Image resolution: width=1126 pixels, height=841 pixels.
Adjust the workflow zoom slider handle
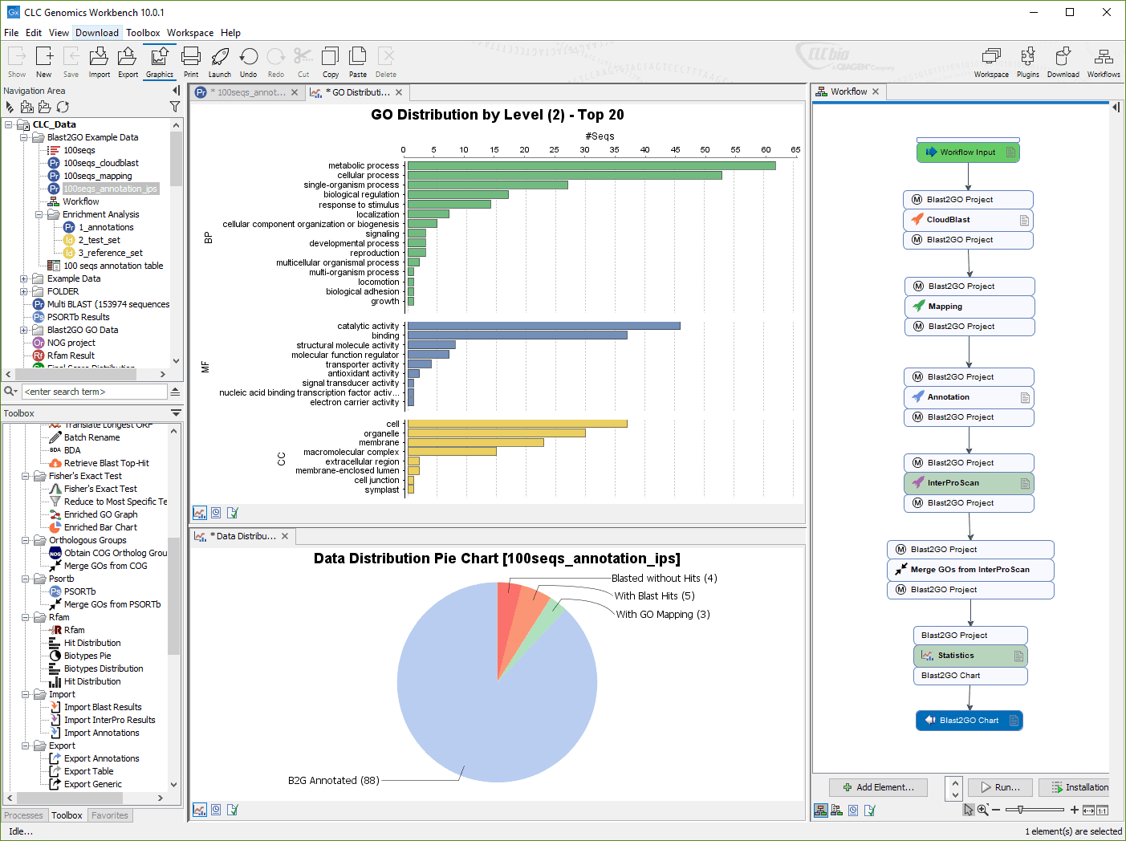tap(1019, 810)
